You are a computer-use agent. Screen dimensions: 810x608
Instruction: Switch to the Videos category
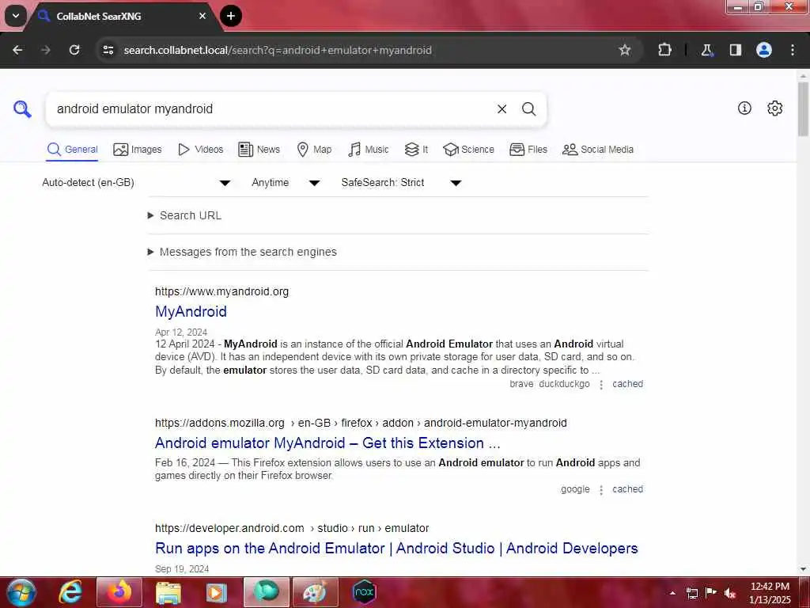(200, 150)
